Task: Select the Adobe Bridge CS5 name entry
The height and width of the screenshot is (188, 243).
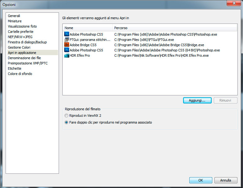Action: pyautogui.click(x=83, y=45)
